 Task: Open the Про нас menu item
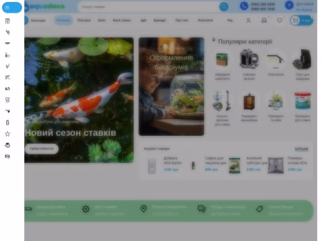click(x=182, y=20)
